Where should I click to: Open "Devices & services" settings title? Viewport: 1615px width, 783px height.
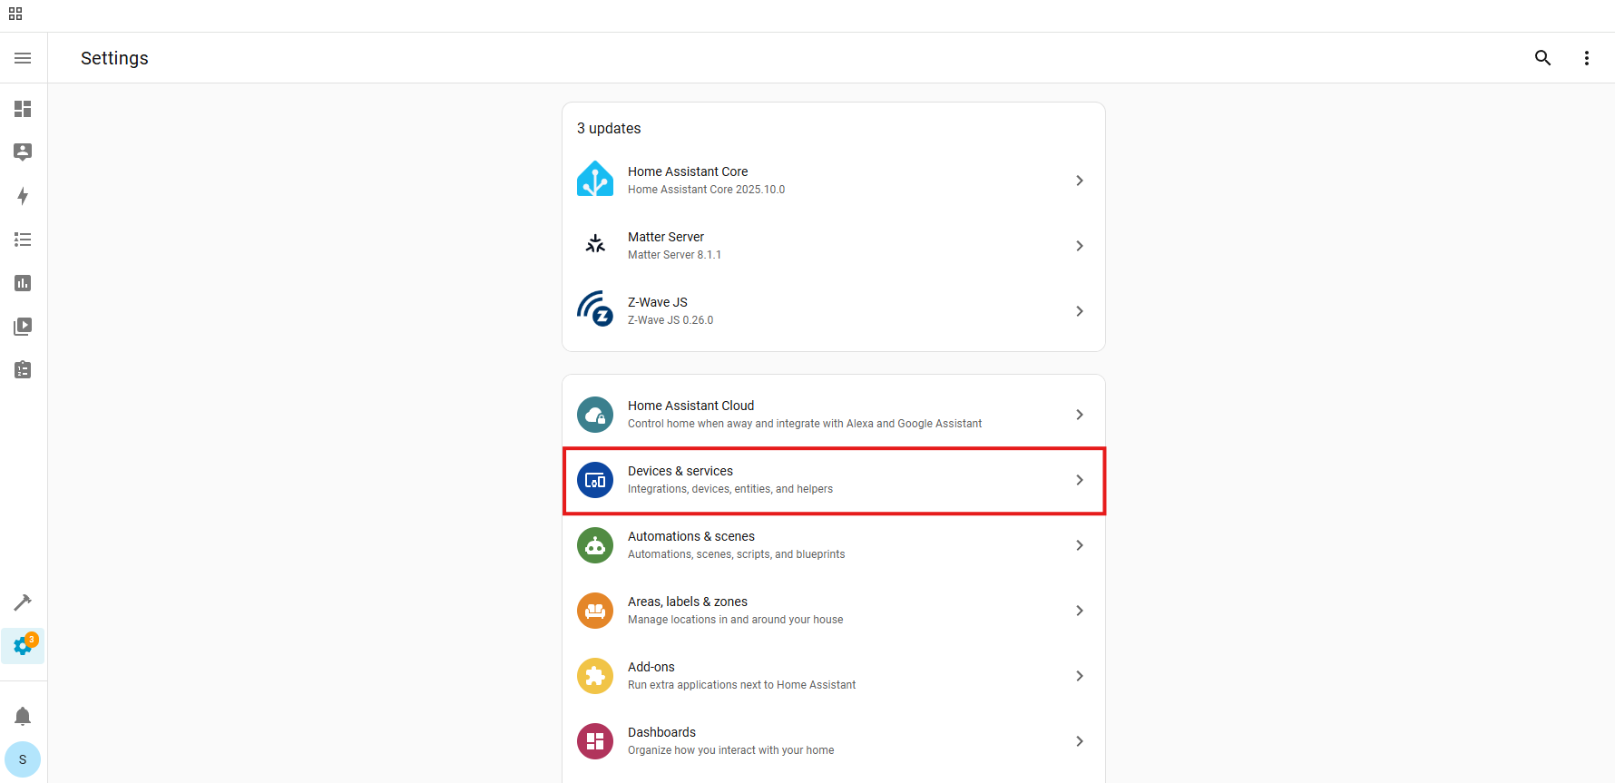click(680, 471)
